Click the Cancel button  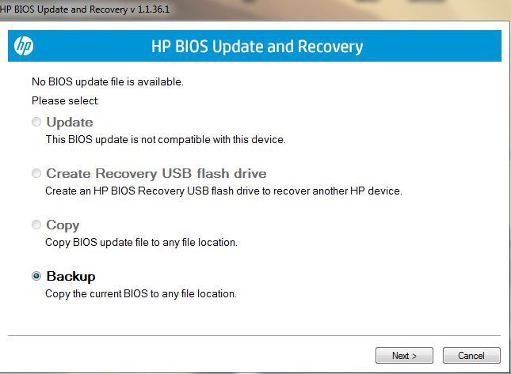coord(471,356)
